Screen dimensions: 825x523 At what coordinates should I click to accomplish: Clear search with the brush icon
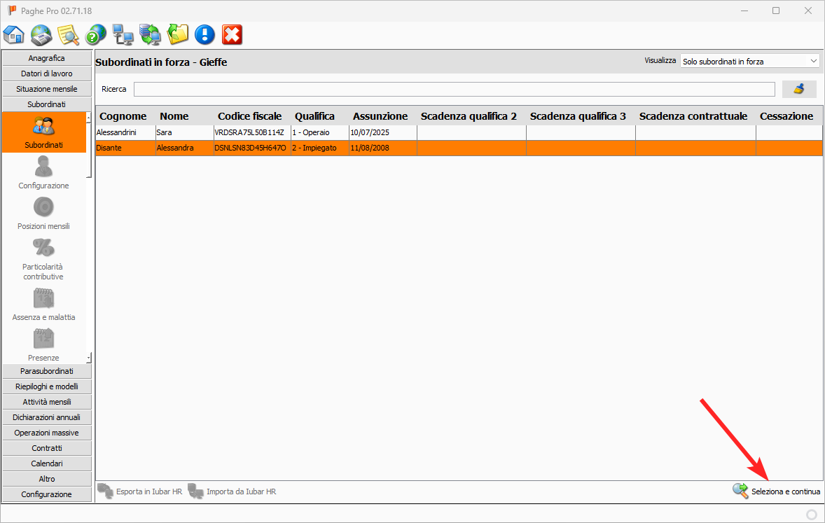coord(798,89)
